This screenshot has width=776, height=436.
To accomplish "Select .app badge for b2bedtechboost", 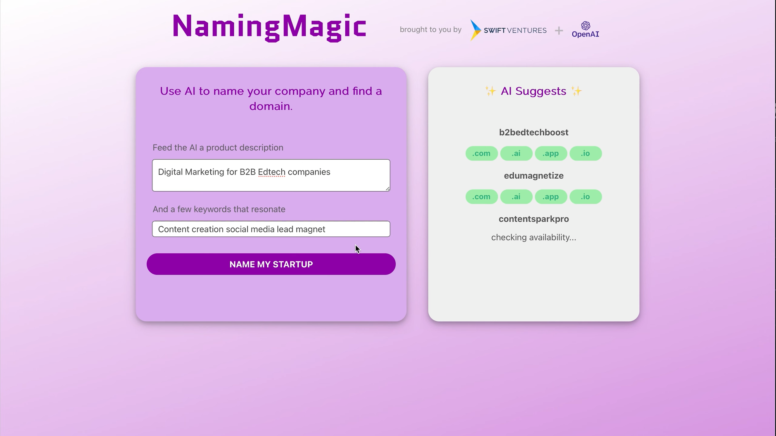I will point(551,153).
